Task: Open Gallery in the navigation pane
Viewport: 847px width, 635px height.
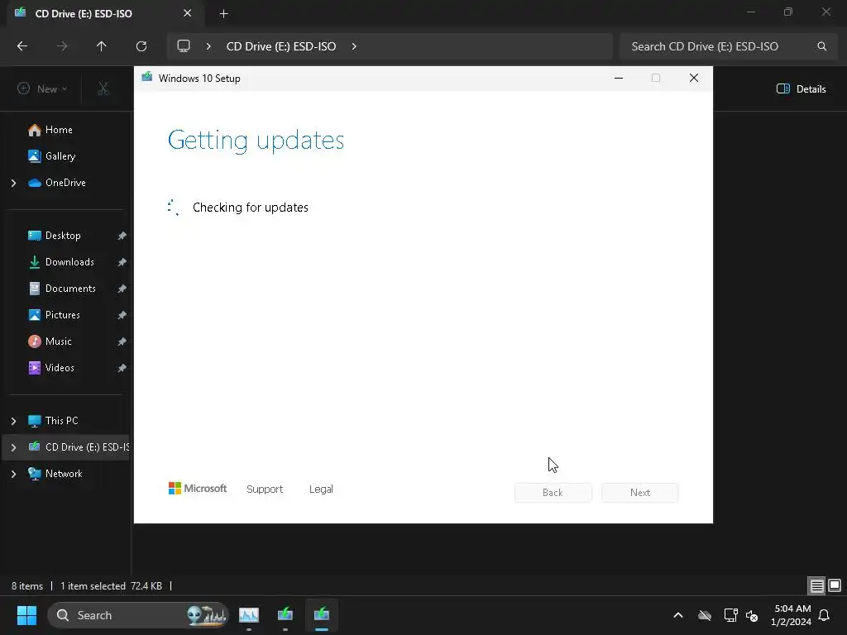Action: coord(60,156)
